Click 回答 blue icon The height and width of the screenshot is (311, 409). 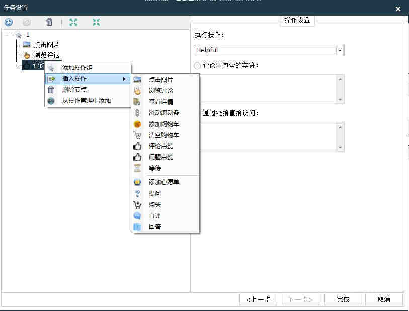(137, 227)
